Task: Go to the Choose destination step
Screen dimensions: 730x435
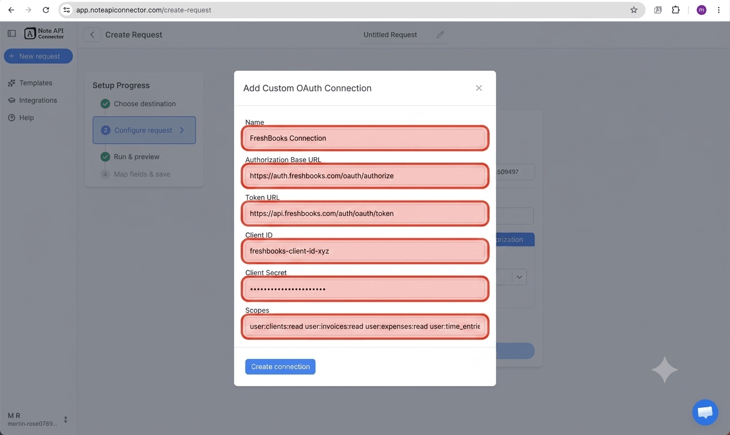Action: [x=144, y=104]
